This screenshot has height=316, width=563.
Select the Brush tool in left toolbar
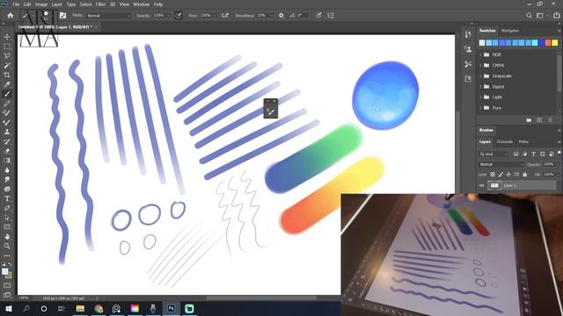(x=7, y=94)
